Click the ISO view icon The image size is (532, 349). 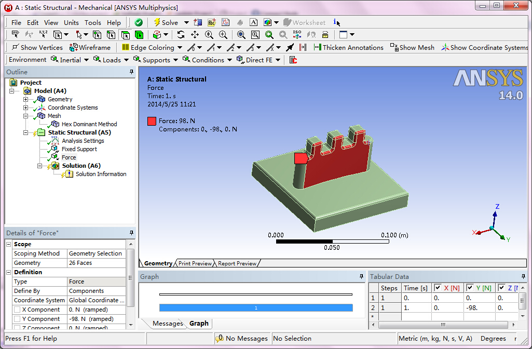click(297, 35)
